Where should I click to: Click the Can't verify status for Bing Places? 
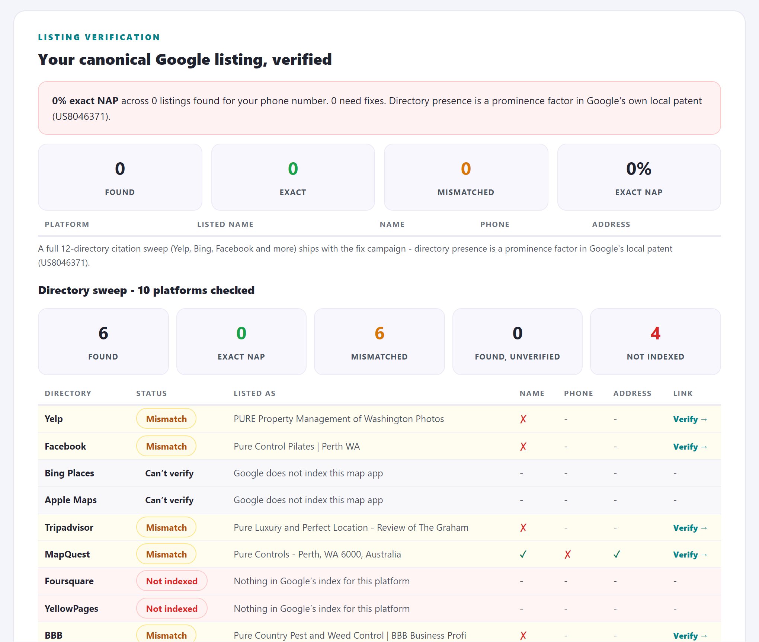click(x=169, y=473)
